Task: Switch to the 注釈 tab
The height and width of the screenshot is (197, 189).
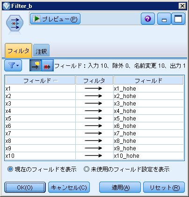Action: [41, 51]
